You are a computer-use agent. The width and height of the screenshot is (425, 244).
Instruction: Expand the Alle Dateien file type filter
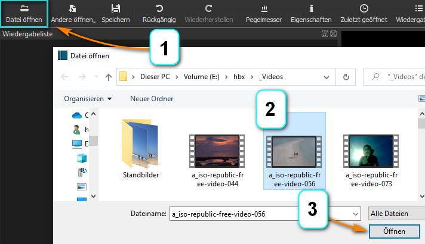[396, 213]
